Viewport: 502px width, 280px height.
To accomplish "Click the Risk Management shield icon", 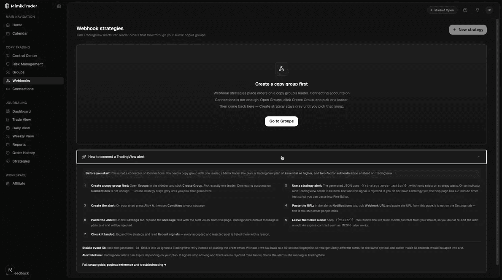I will click(x=8, y=64).
